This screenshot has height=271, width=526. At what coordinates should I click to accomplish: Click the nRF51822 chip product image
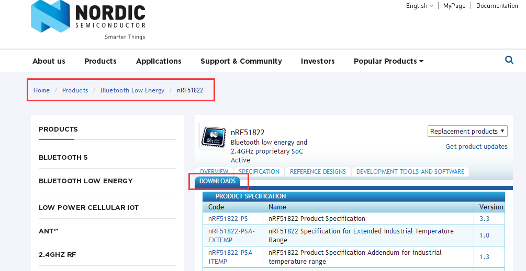(213, 137)
